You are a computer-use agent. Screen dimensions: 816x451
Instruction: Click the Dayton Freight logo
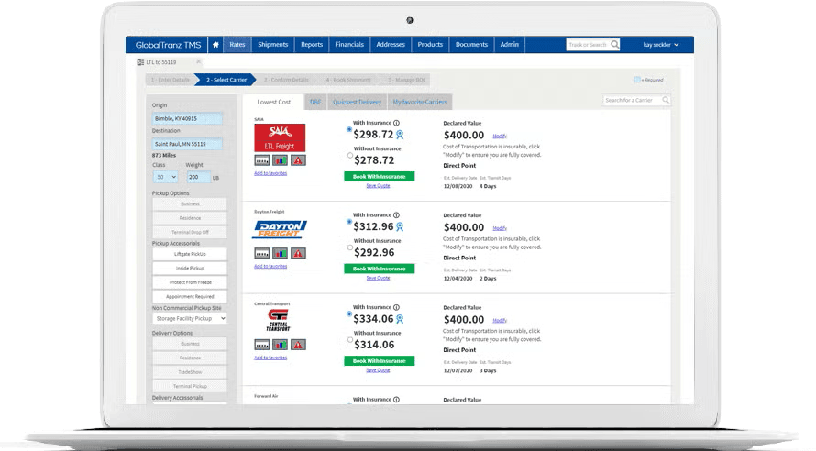point(280,229)
